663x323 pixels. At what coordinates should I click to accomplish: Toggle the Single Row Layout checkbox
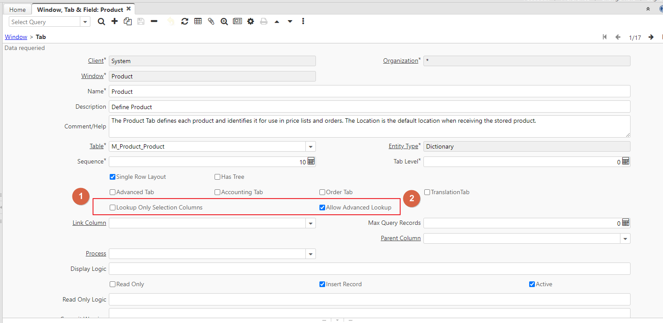click(113, 177)
